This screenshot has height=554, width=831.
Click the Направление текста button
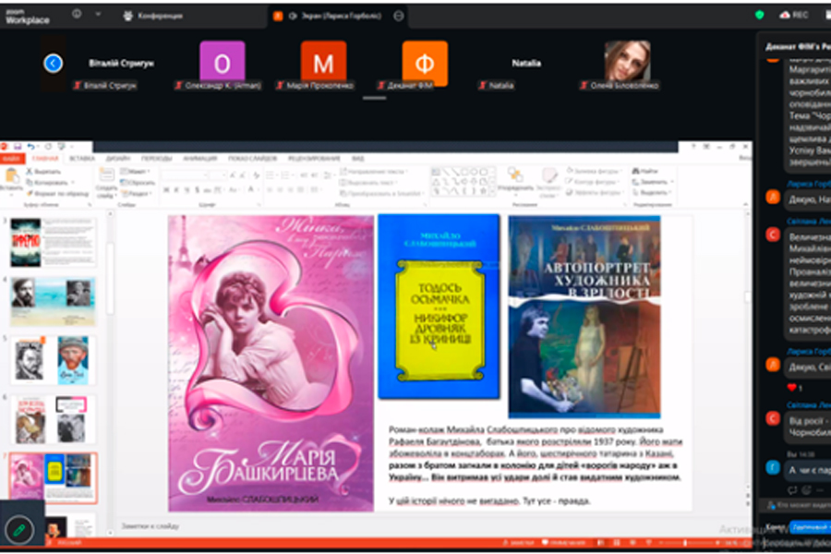[373, 171]
